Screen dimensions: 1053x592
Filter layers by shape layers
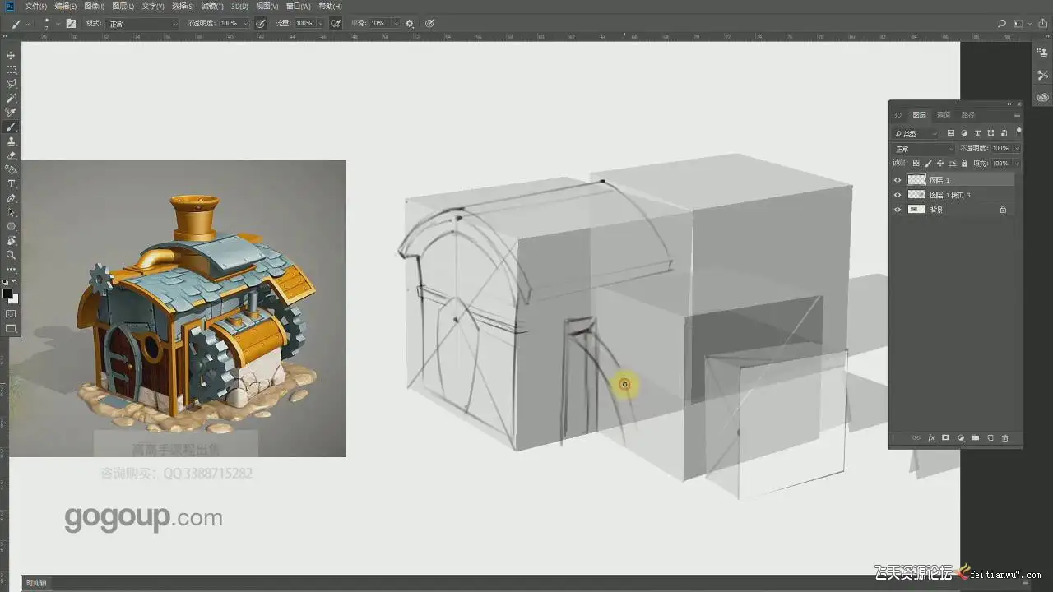[990, 133]
